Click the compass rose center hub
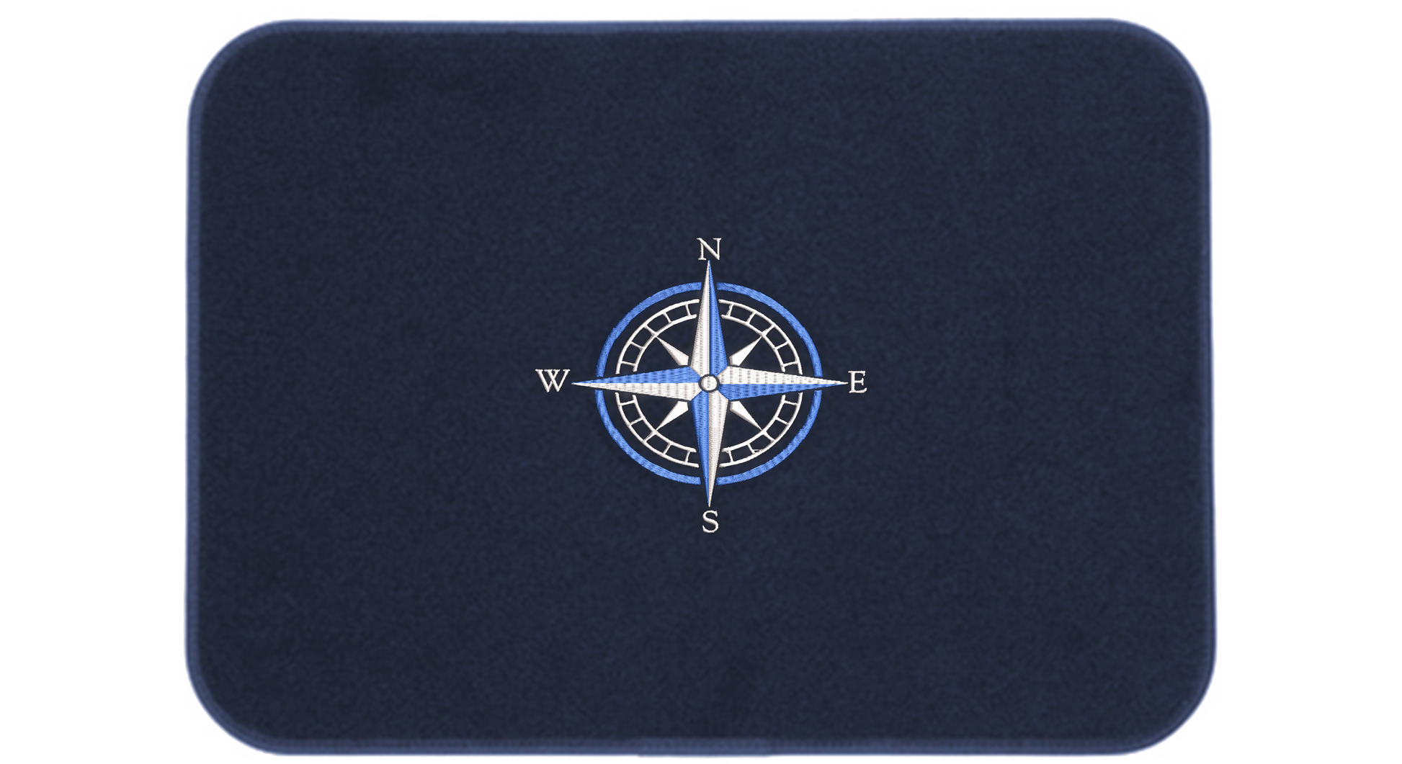The width and height of the screenshot is (1402, 764). click(x=710, y=382)
